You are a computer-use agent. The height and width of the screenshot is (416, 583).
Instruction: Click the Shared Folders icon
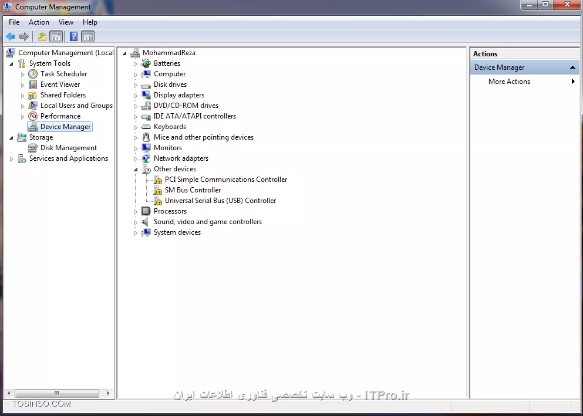33,95
